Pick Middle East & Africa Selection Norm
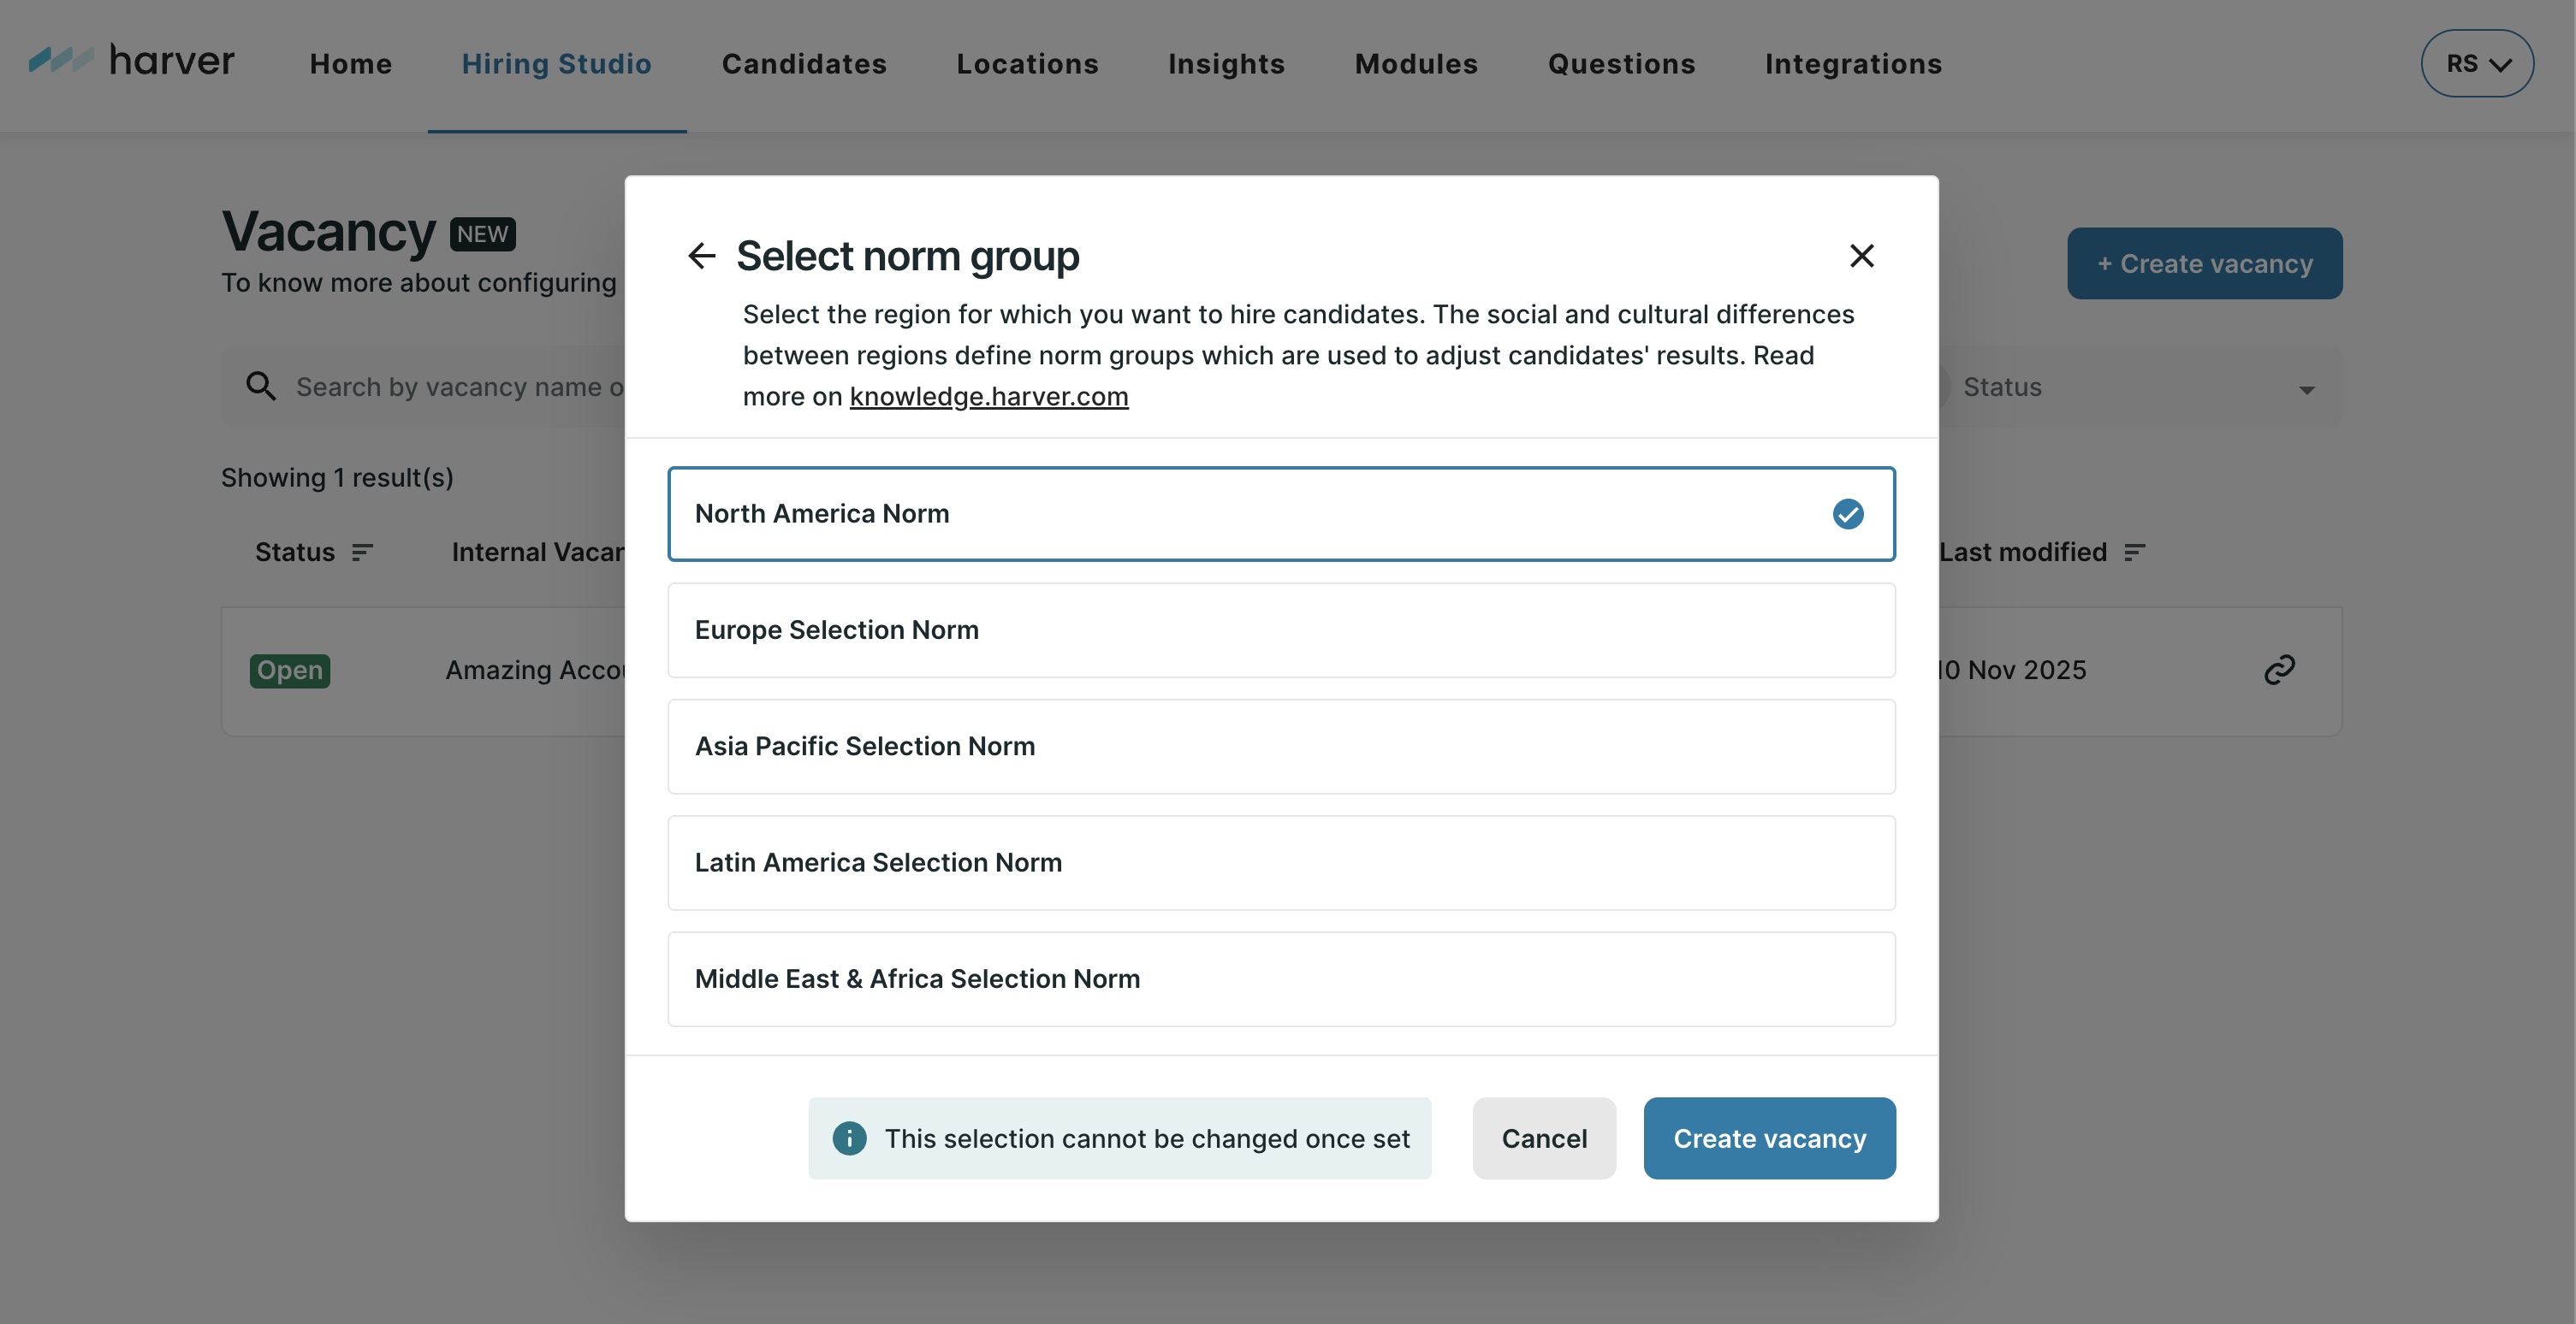 click(x=1280, y=979)
